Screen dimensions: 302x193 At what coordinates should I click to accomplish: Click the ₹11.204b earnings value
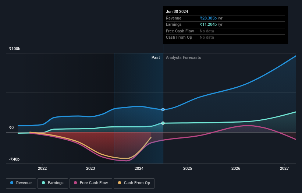(208, 24)
